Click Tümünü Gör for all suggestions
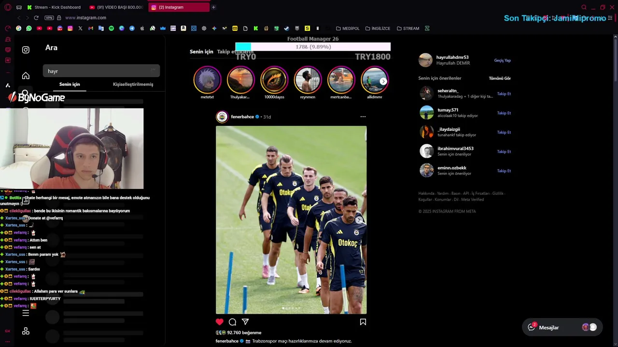Image resolution: width=618 pixels, height=347 pixels. point(500,78)
